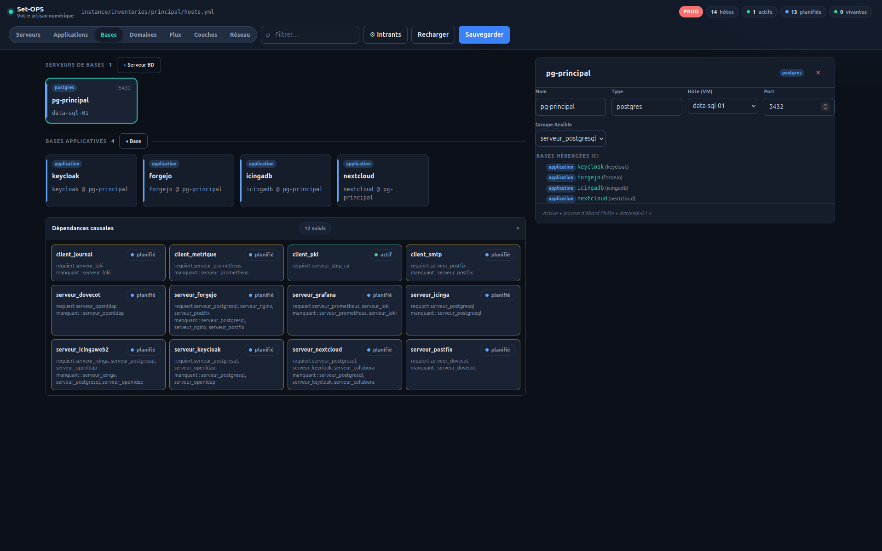The height and width of the screenshot is (551, 882).
Task: Select the client_smtp dependency card
Action: (x=463, y=263)
